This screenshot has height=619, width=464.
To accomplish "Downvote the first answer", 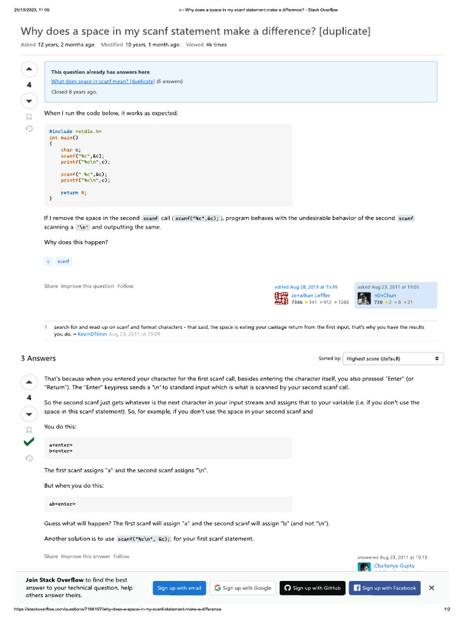I will (x=29, y=413).
